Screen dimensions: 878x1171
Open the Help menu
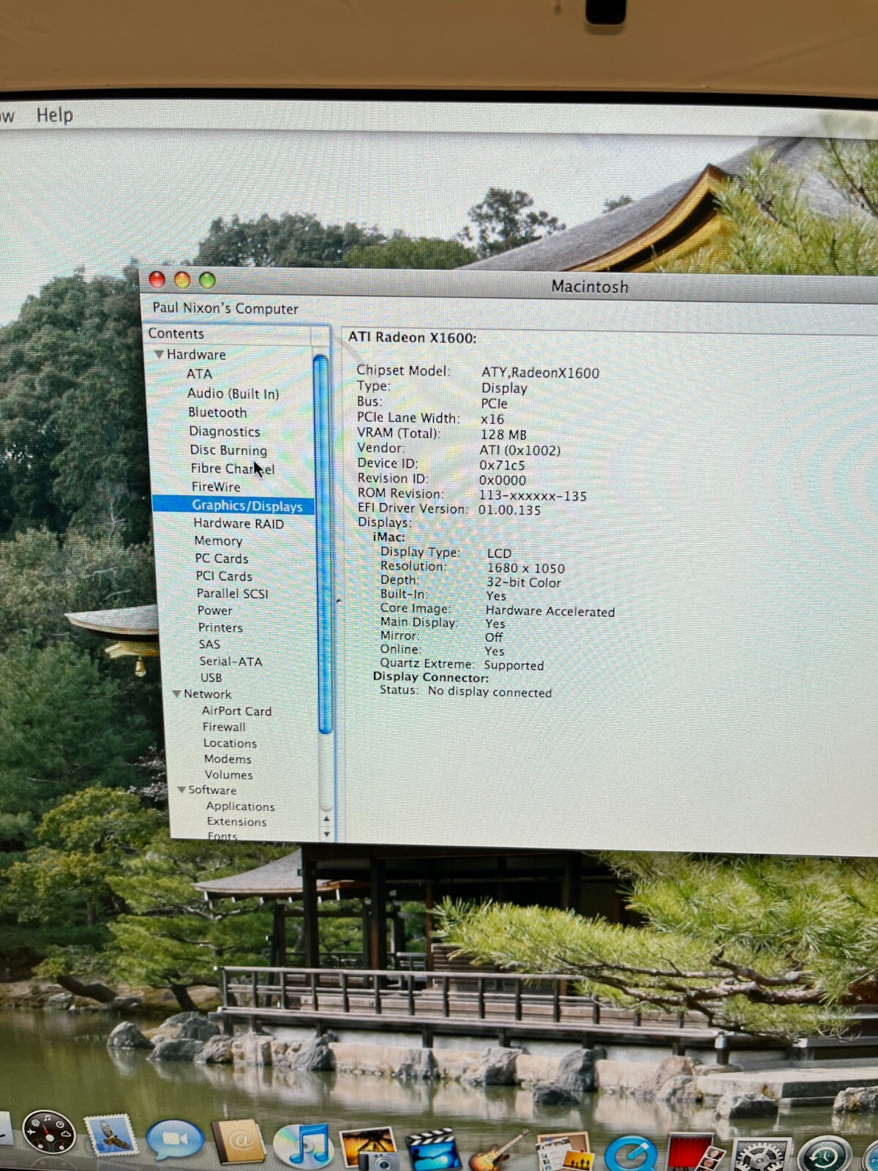(55, 115)
